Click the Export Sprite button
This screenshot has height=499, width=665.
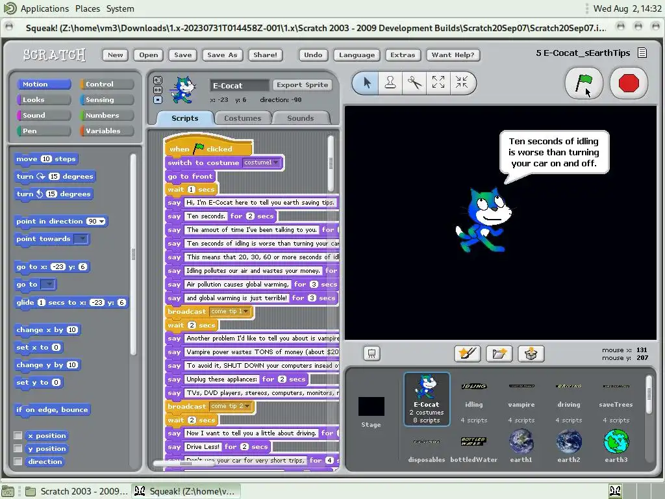(x=303, y=85)
